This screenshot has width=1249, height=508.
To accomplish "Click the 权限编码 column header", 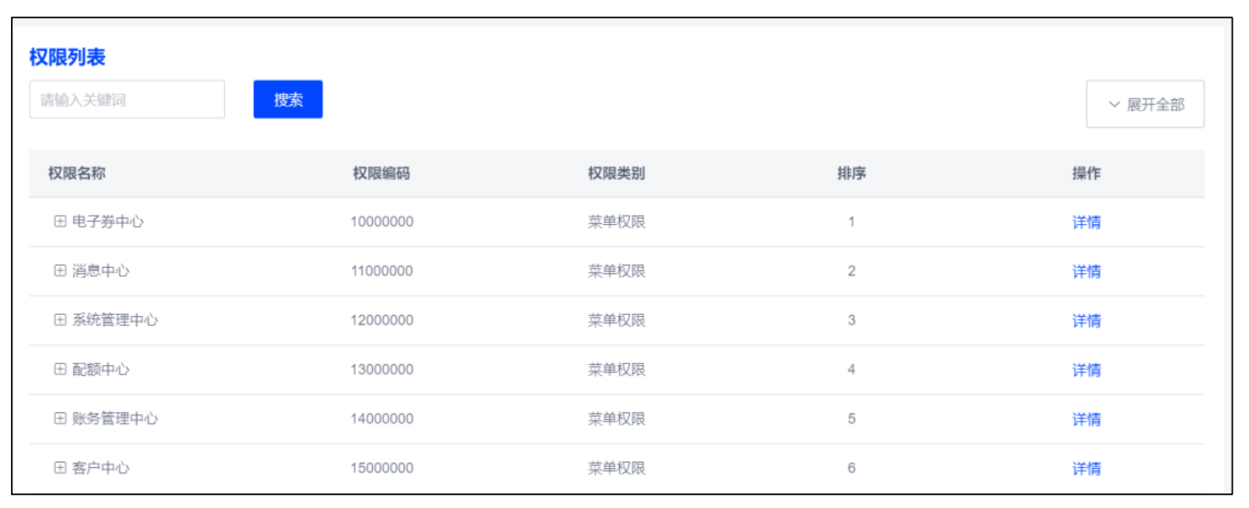I will [381, 173].
